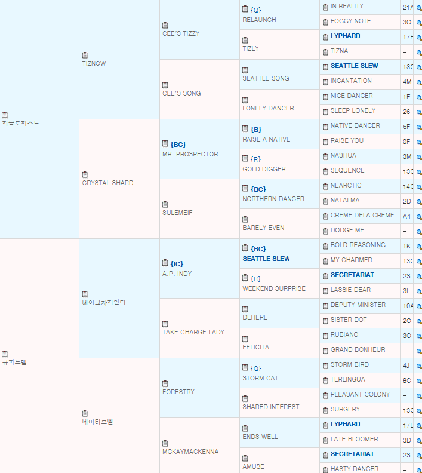Click the clipboard icon beside NEARCTIC
This screenshot has width=422, height=473.
click(325, 187)
